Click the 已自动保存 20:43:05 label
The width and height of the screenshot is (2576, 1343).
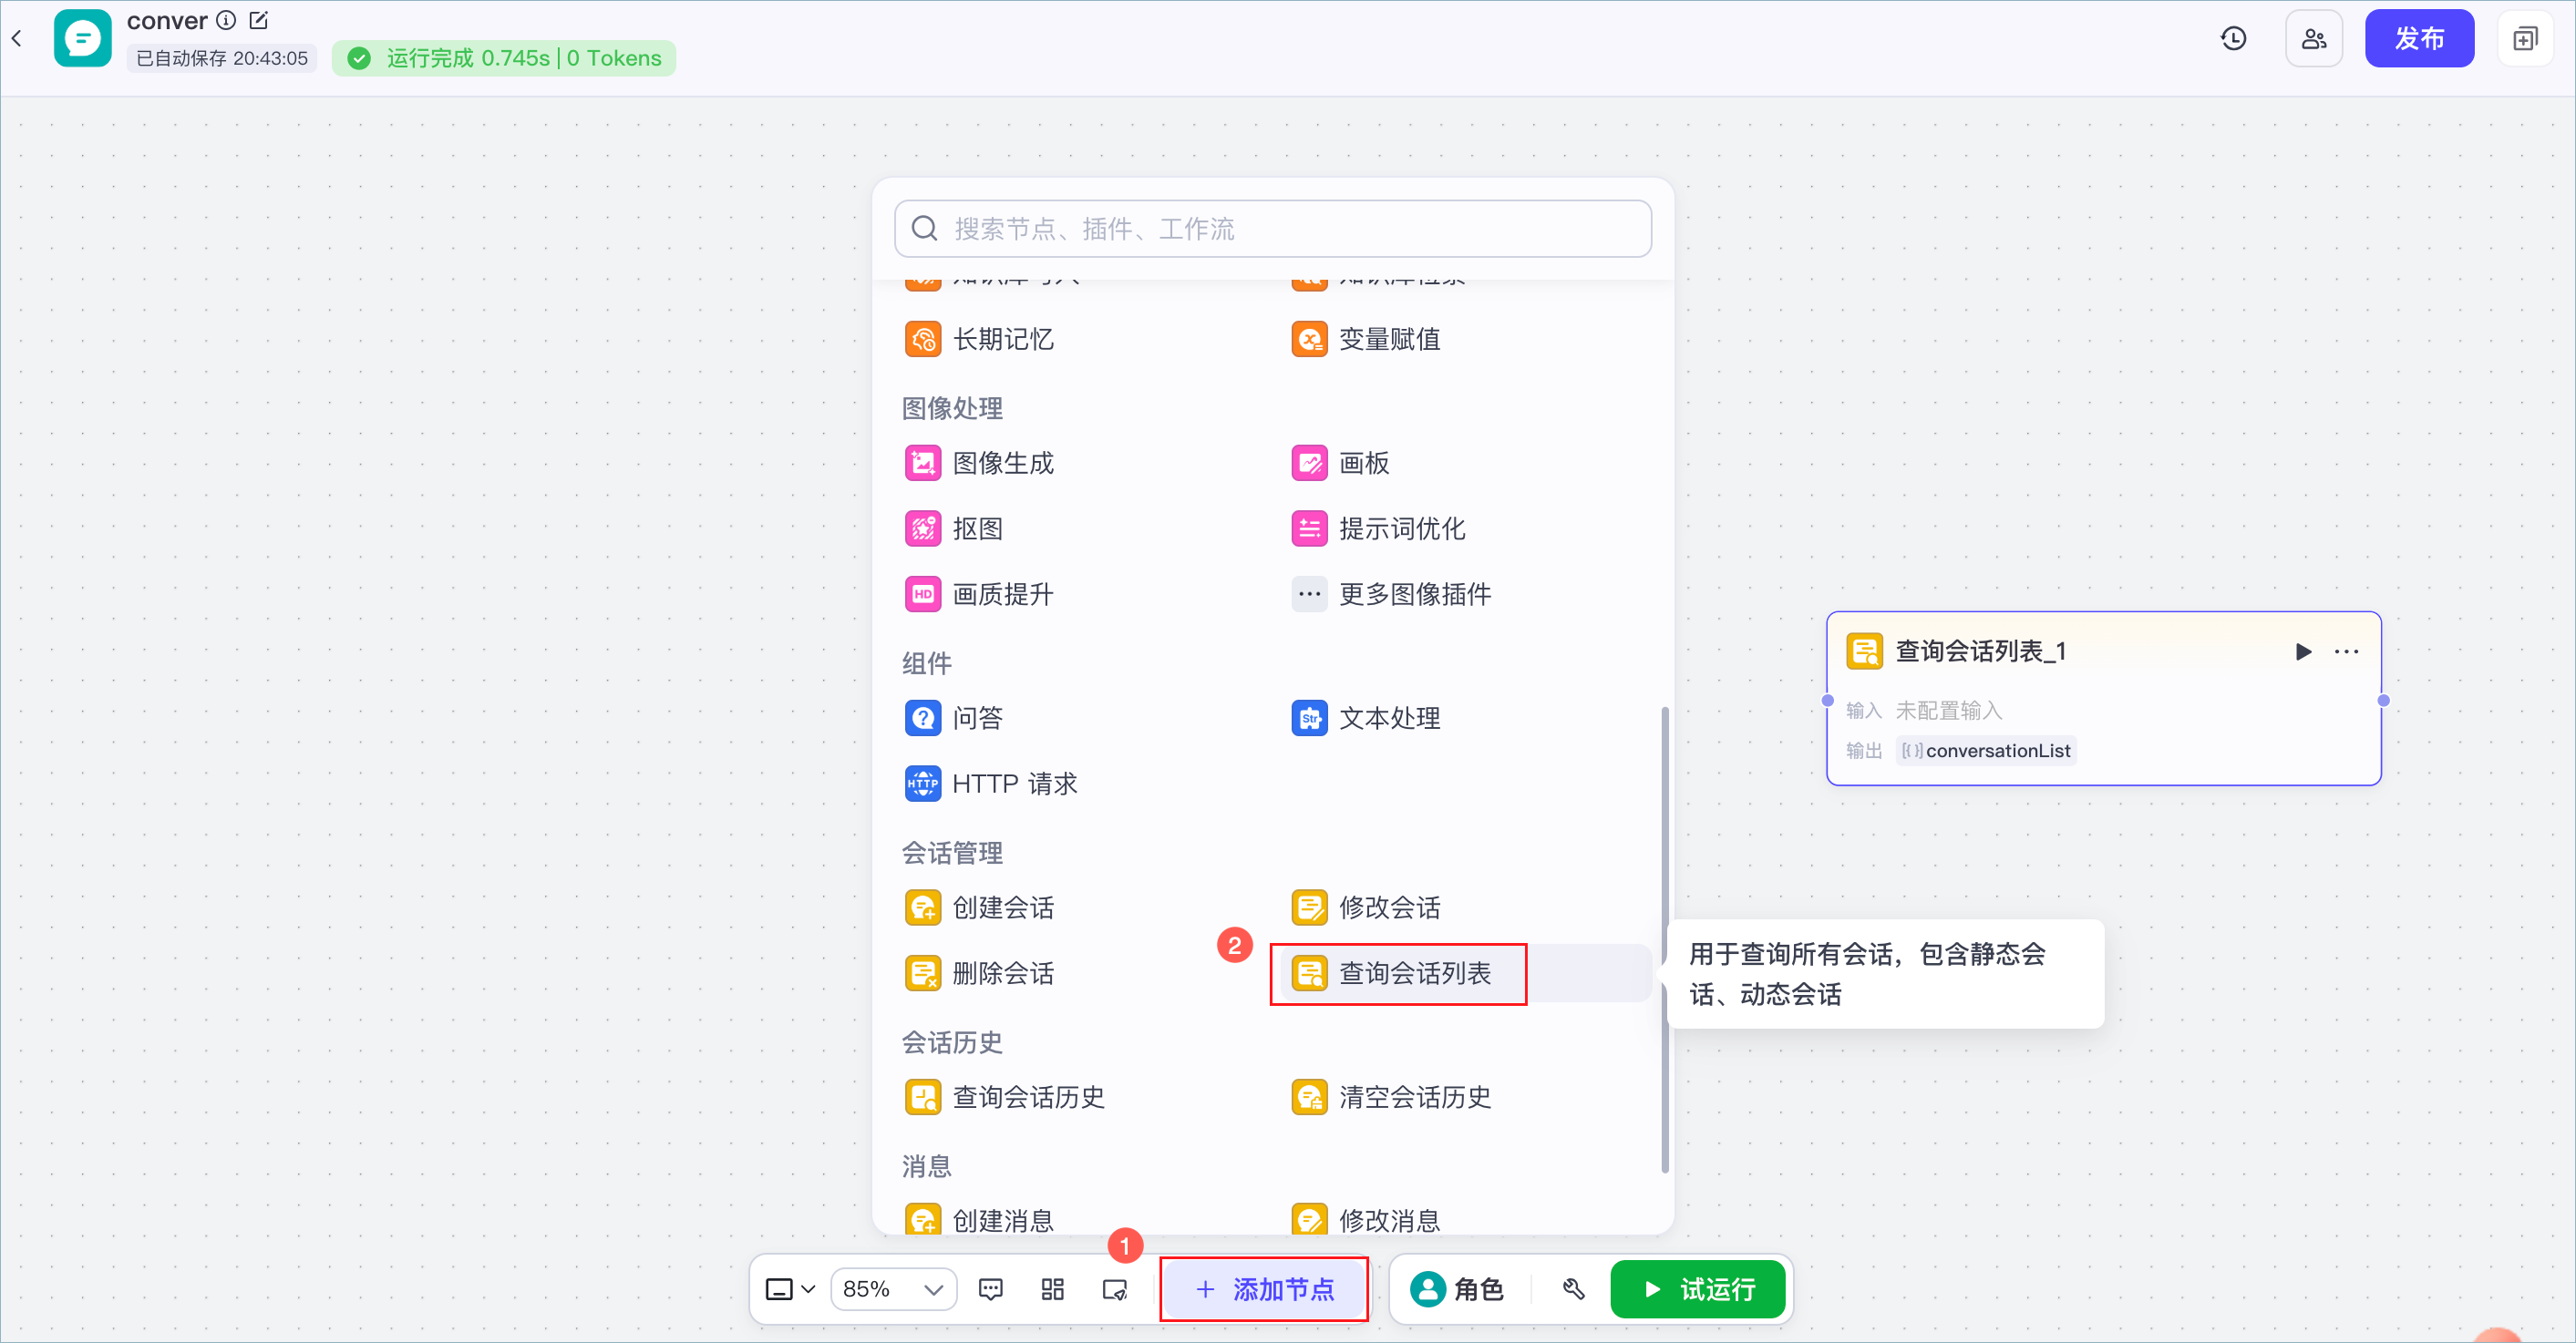(221, 58)
